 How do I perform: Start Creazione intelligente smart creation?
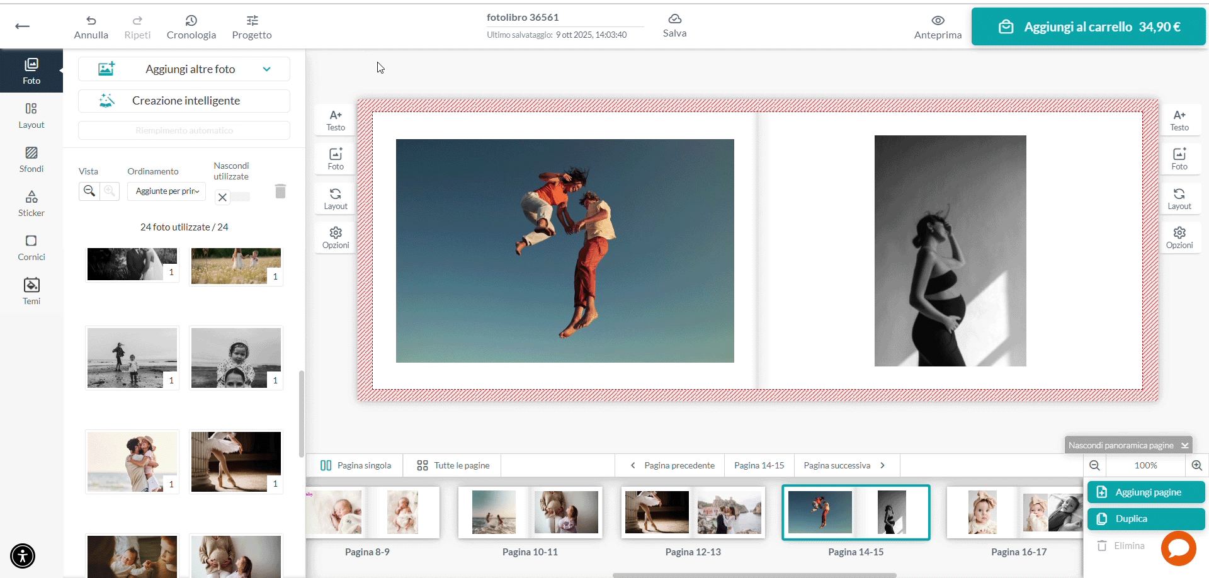pyautogui.click(x=184, y=101)
